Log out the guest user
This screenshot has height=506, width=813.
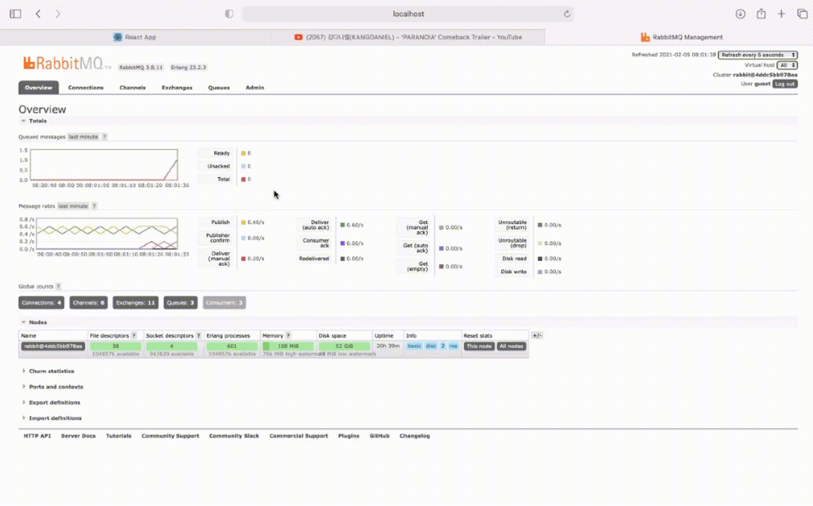pos(785,84)
